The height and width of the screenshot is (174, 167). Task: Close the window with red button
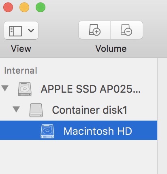pos(8,7)
